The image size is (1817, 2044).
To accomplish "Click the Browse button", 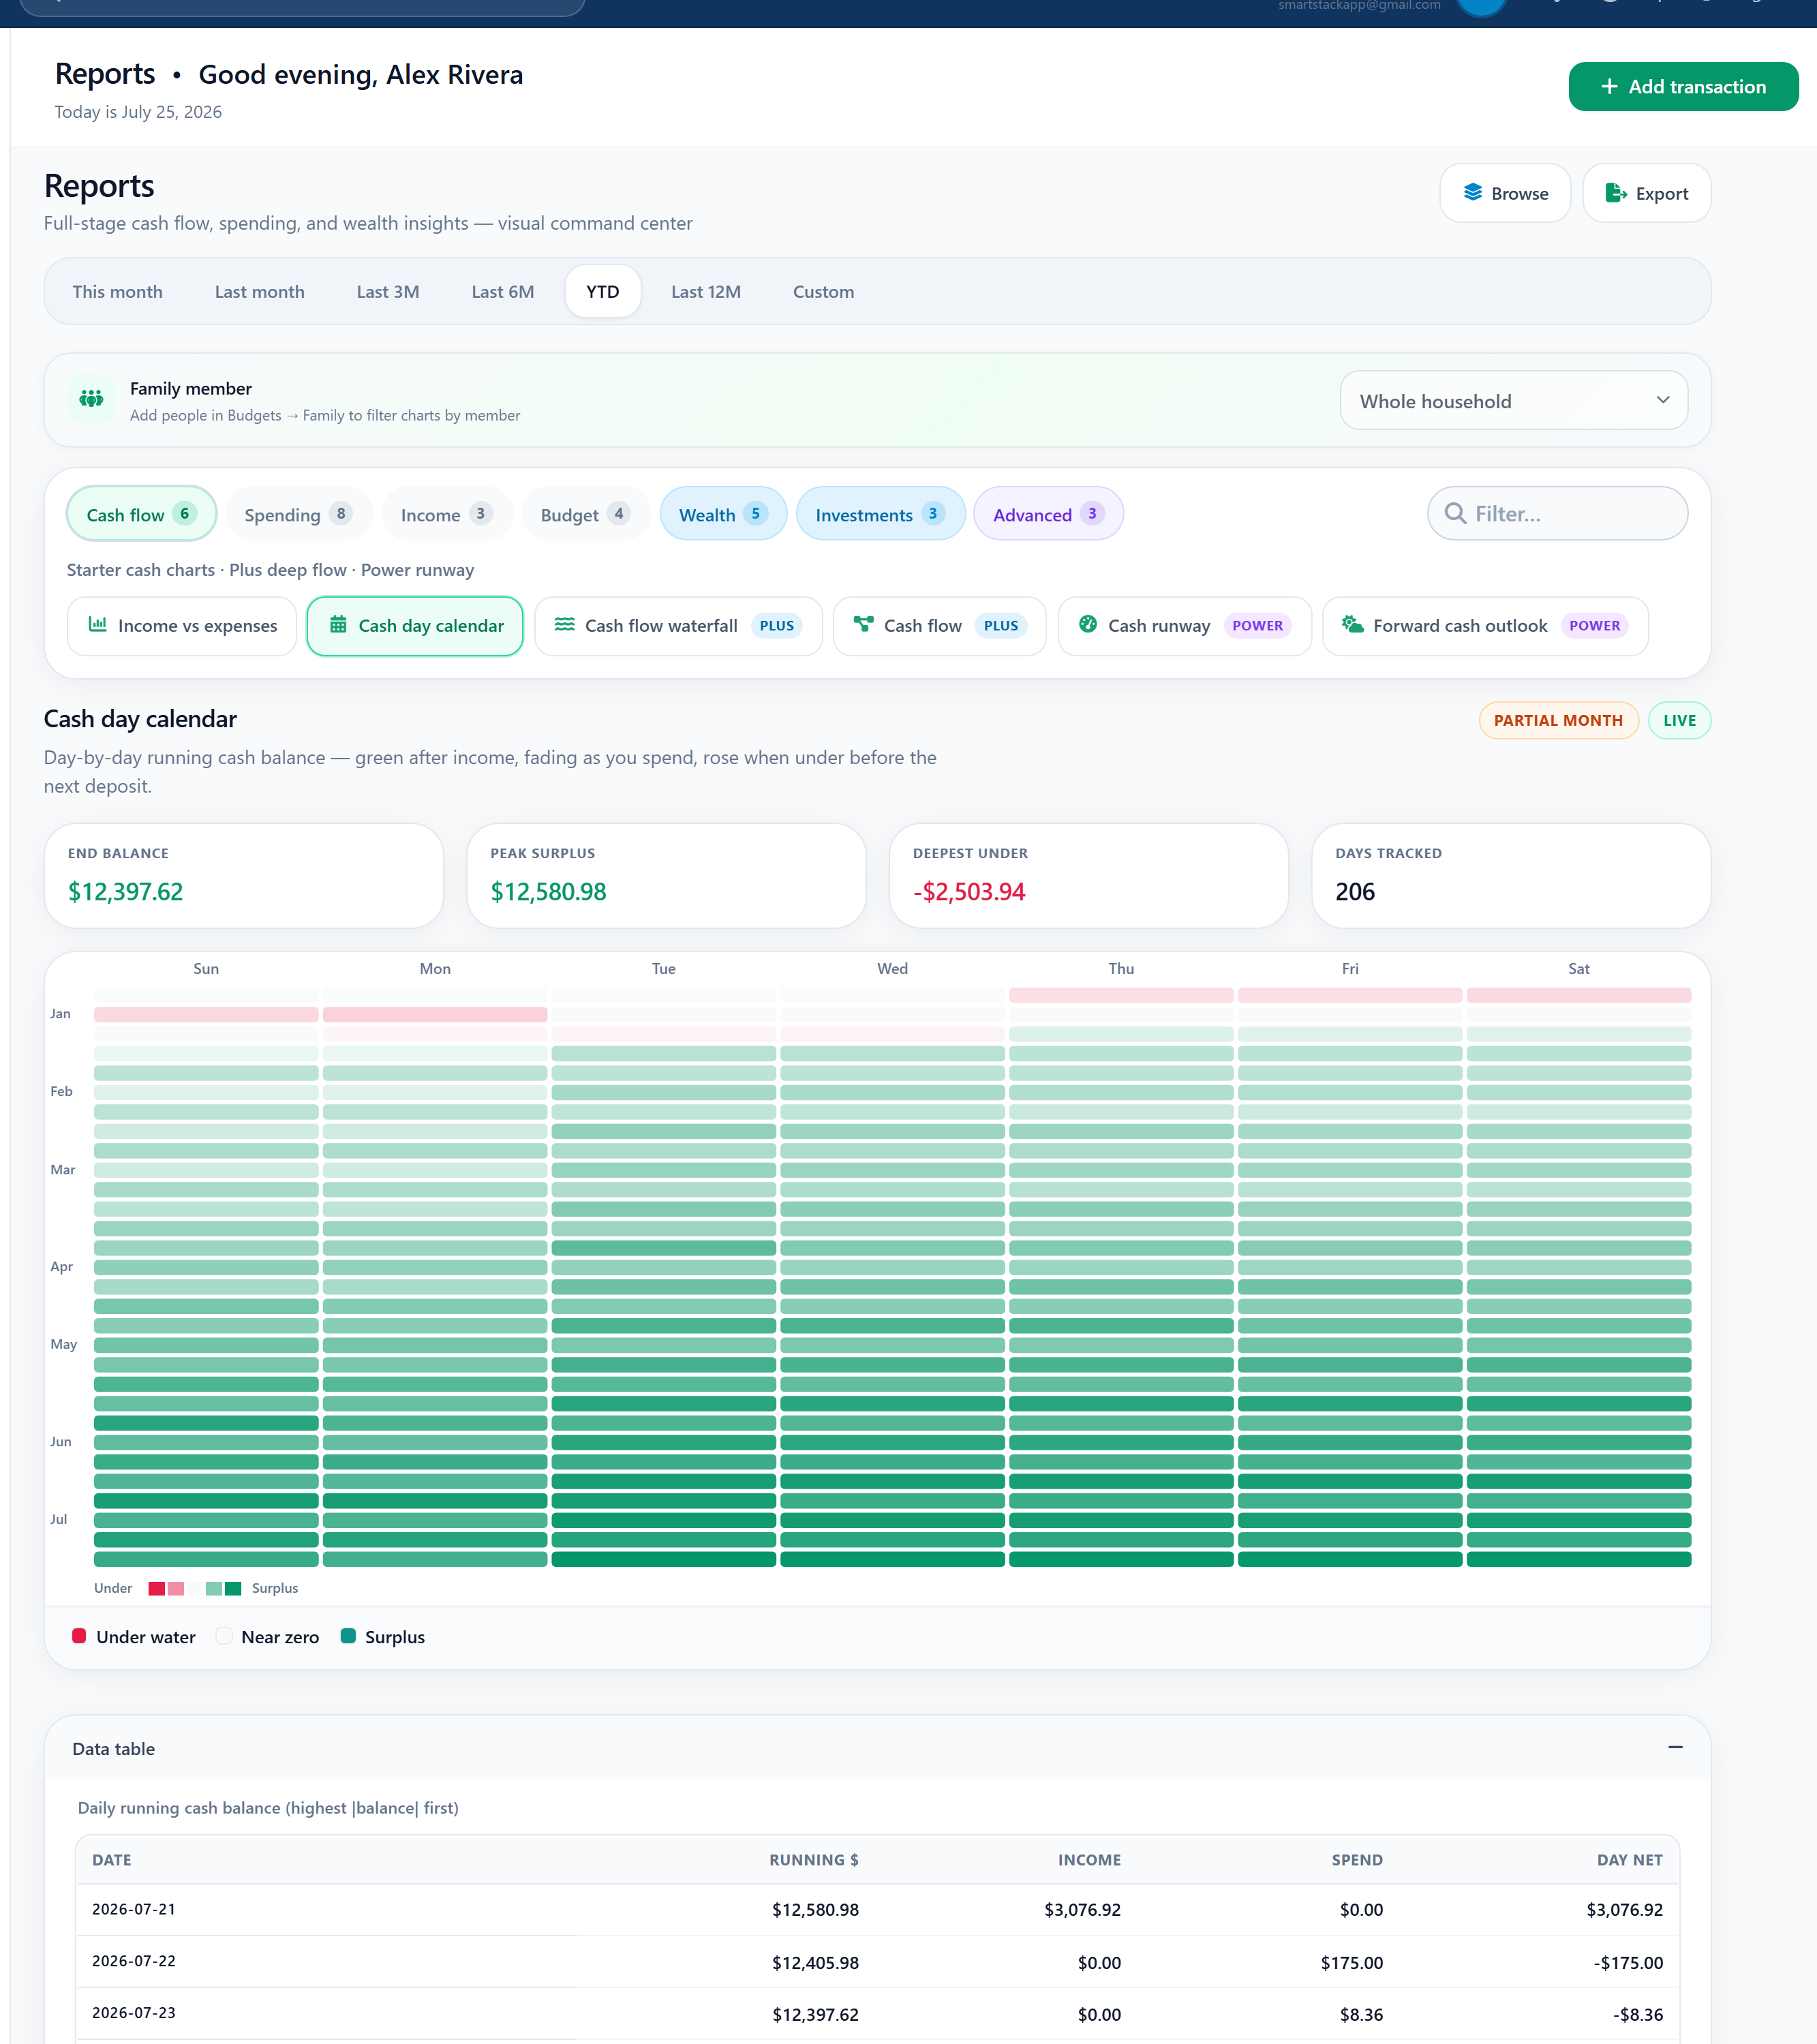I will tap(1504, 193).
